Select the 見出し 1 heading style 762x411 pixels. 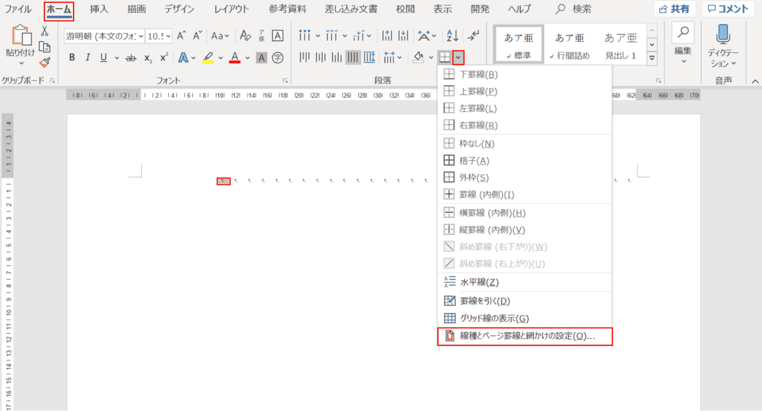click(620, 45)
